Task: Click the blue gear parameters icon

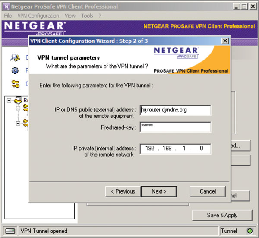Action: point(15,70)
